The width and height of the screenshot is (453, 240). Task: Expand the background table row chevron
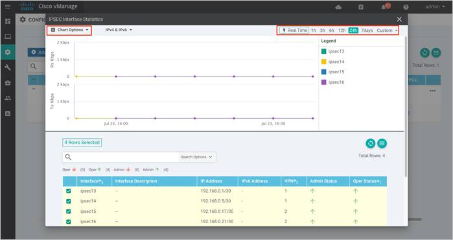point(34,89)
